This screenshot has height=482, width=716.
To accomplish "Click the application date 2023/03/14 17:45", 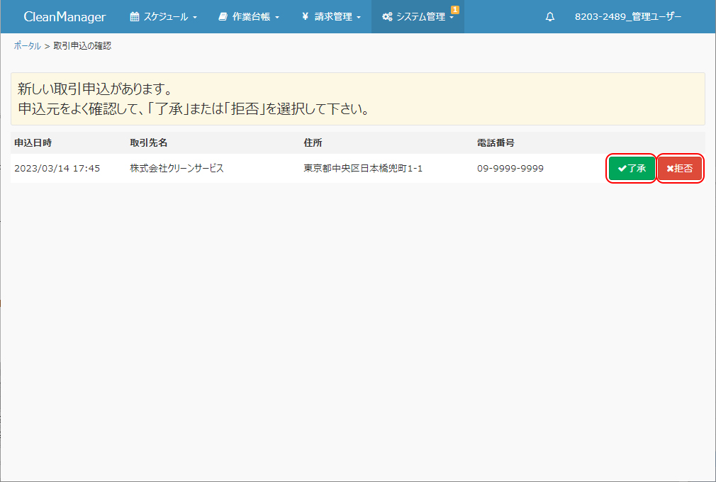I will [x=57, y=169].
